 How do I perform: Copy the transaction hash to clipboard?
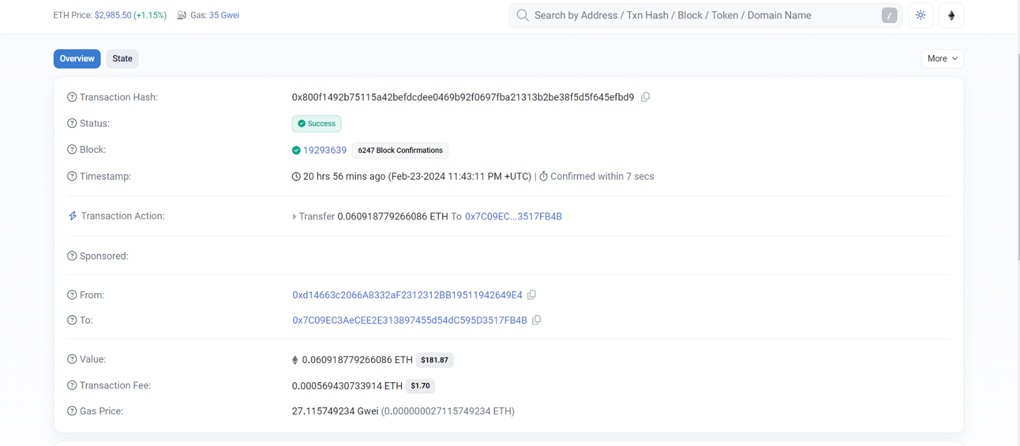coord(645,97)
